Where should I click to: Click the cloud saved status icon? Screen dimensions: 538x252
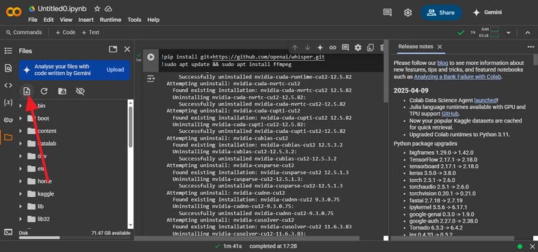tap(109, 9)
